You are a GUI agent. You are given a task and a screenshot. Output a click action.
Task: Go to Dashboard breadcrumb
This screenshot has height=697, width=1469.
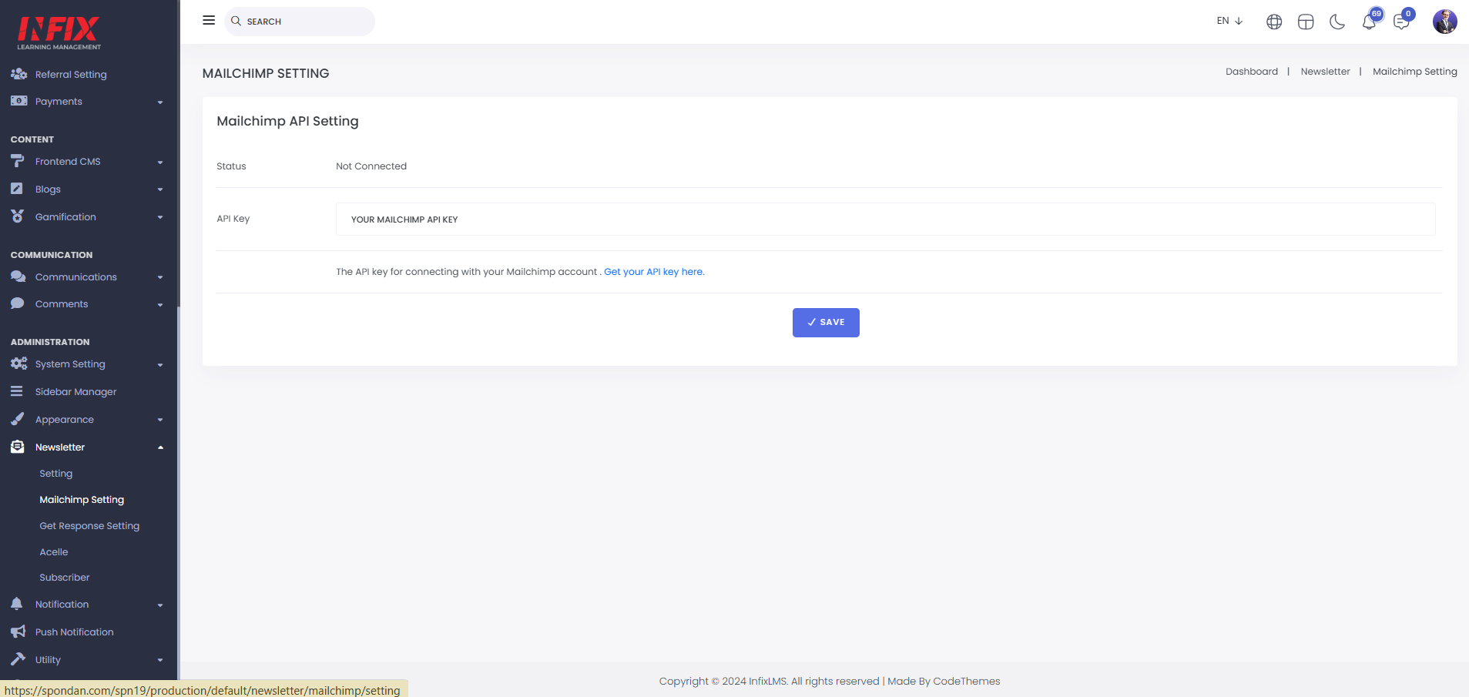coord(1252,72)
